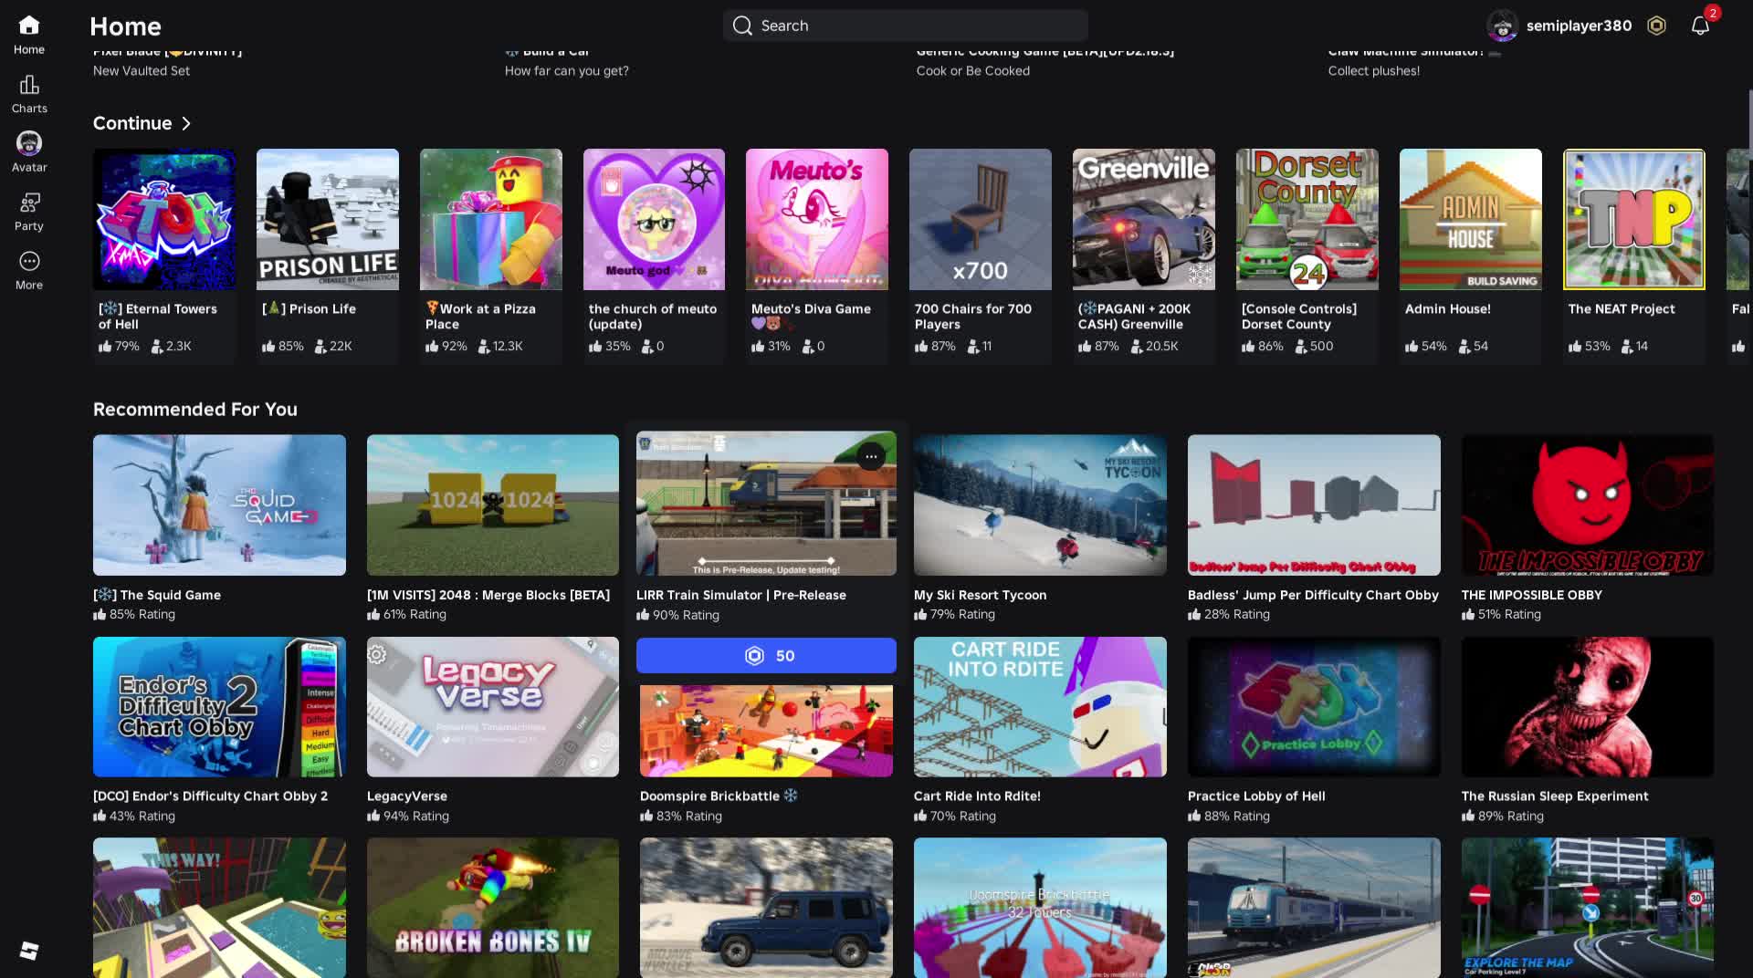Click 'Cook or Be Cooked' description text

[x=972, y=71]
